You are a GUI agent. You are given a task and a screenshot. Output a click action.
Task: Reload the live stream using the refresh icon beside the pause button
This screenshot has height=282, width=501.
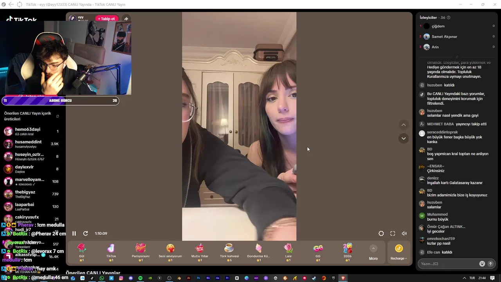click(85, 233)
